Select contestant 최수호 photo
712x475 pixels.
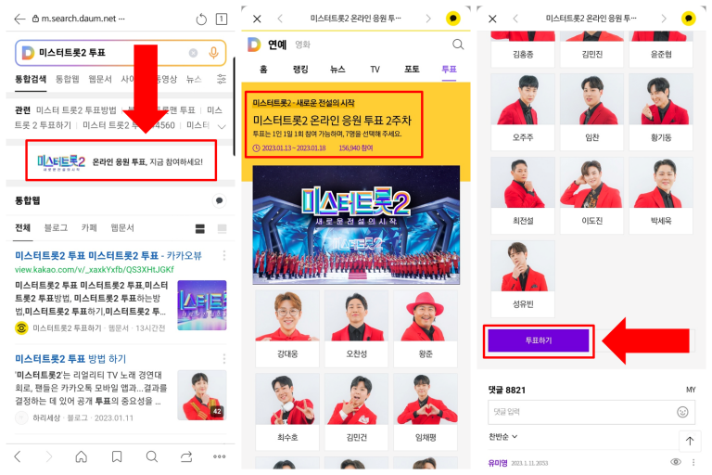[287, 400]
